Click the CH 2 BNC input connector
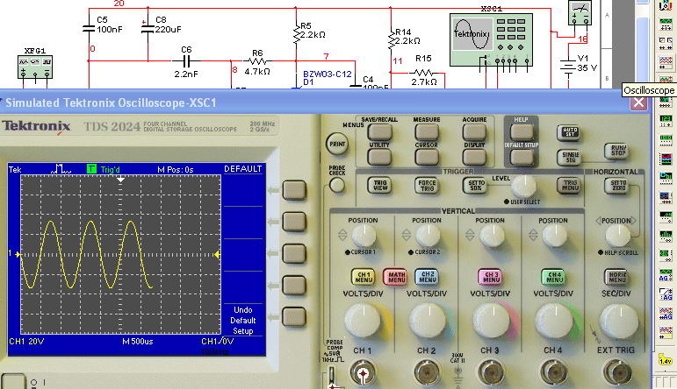 pos(427,373)
